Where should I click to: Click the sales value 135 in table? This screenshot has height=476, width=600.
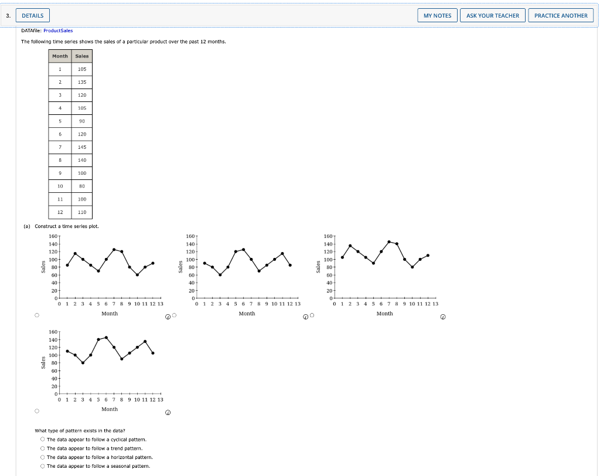[82, 82]
